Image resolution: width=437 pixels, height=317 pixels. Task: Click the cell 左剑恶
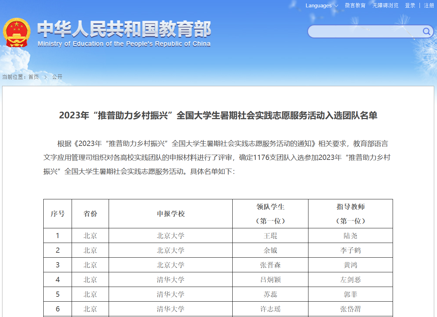(351, 280)
